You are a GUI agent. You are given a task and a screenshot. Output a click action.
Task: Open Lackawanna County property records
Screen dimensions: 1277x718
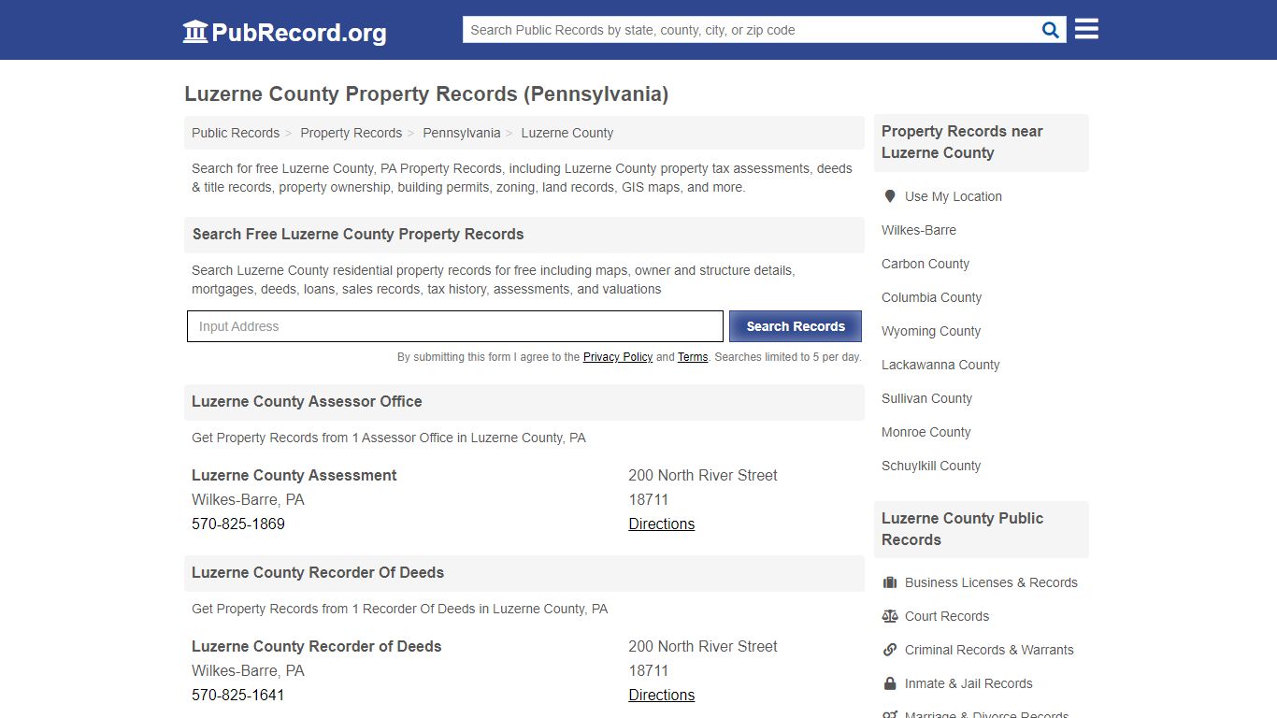tap(940, 365)
